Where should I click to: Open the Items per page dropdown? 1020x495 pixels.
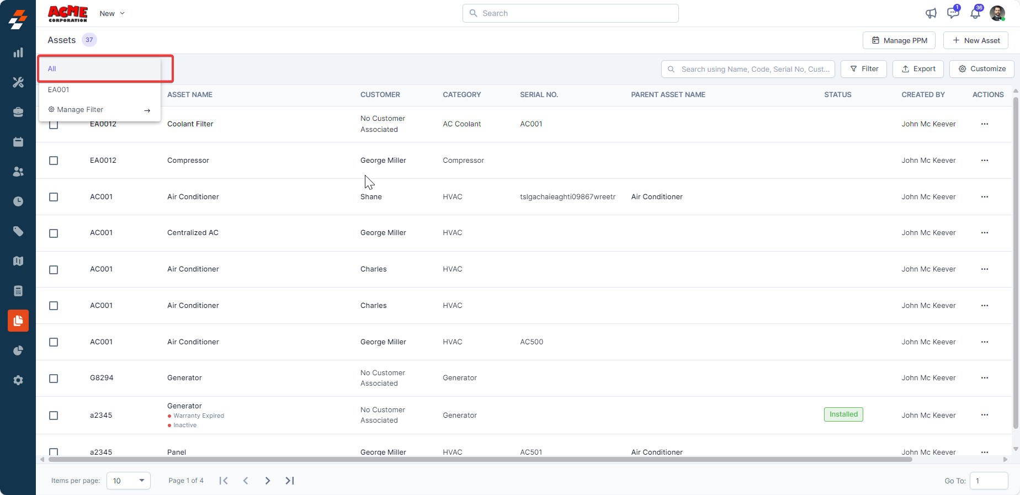pyautogui.click(x=129, y=481)
